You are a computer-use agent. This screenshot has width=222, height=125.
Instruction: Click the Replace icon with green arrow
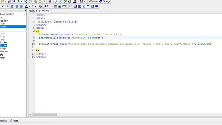[65, 1]
